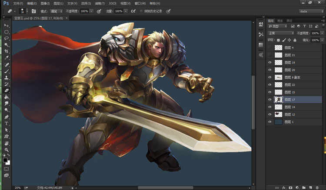
Task: Select the 3D Rotate View tool
Action: 7,143
